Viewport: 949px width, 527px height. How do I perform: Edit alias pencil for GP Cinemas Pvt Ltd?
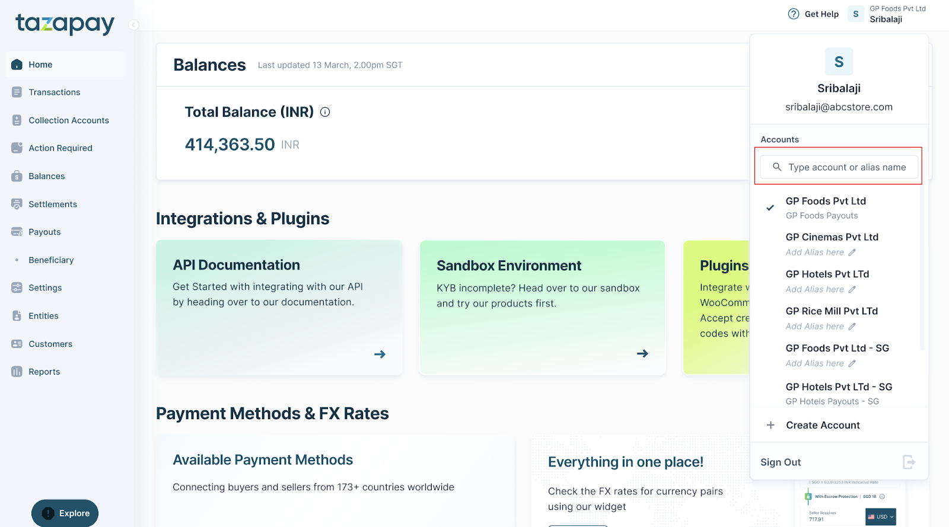point(852,253)
